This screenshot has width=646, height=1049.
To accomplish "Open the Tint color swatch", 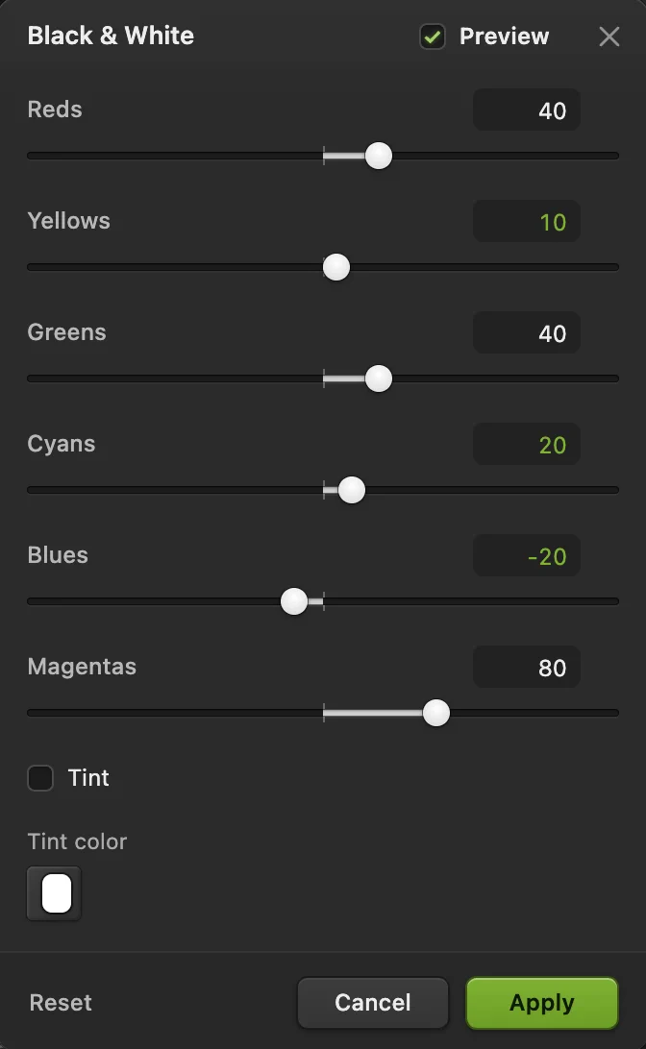I will pyautogui.click(x=54, y=893).
